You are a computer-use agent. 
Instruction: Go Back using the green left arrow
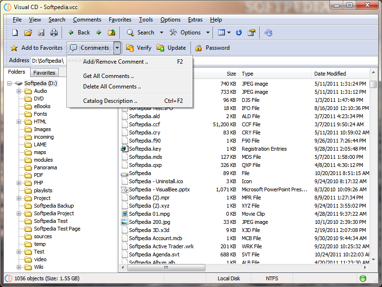pyautogui.click(x=71, y=33)
